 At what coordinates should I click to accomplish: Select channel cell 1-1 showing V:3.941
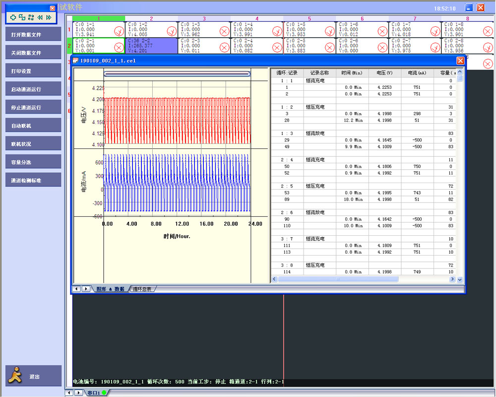click(x=99, y=29)
